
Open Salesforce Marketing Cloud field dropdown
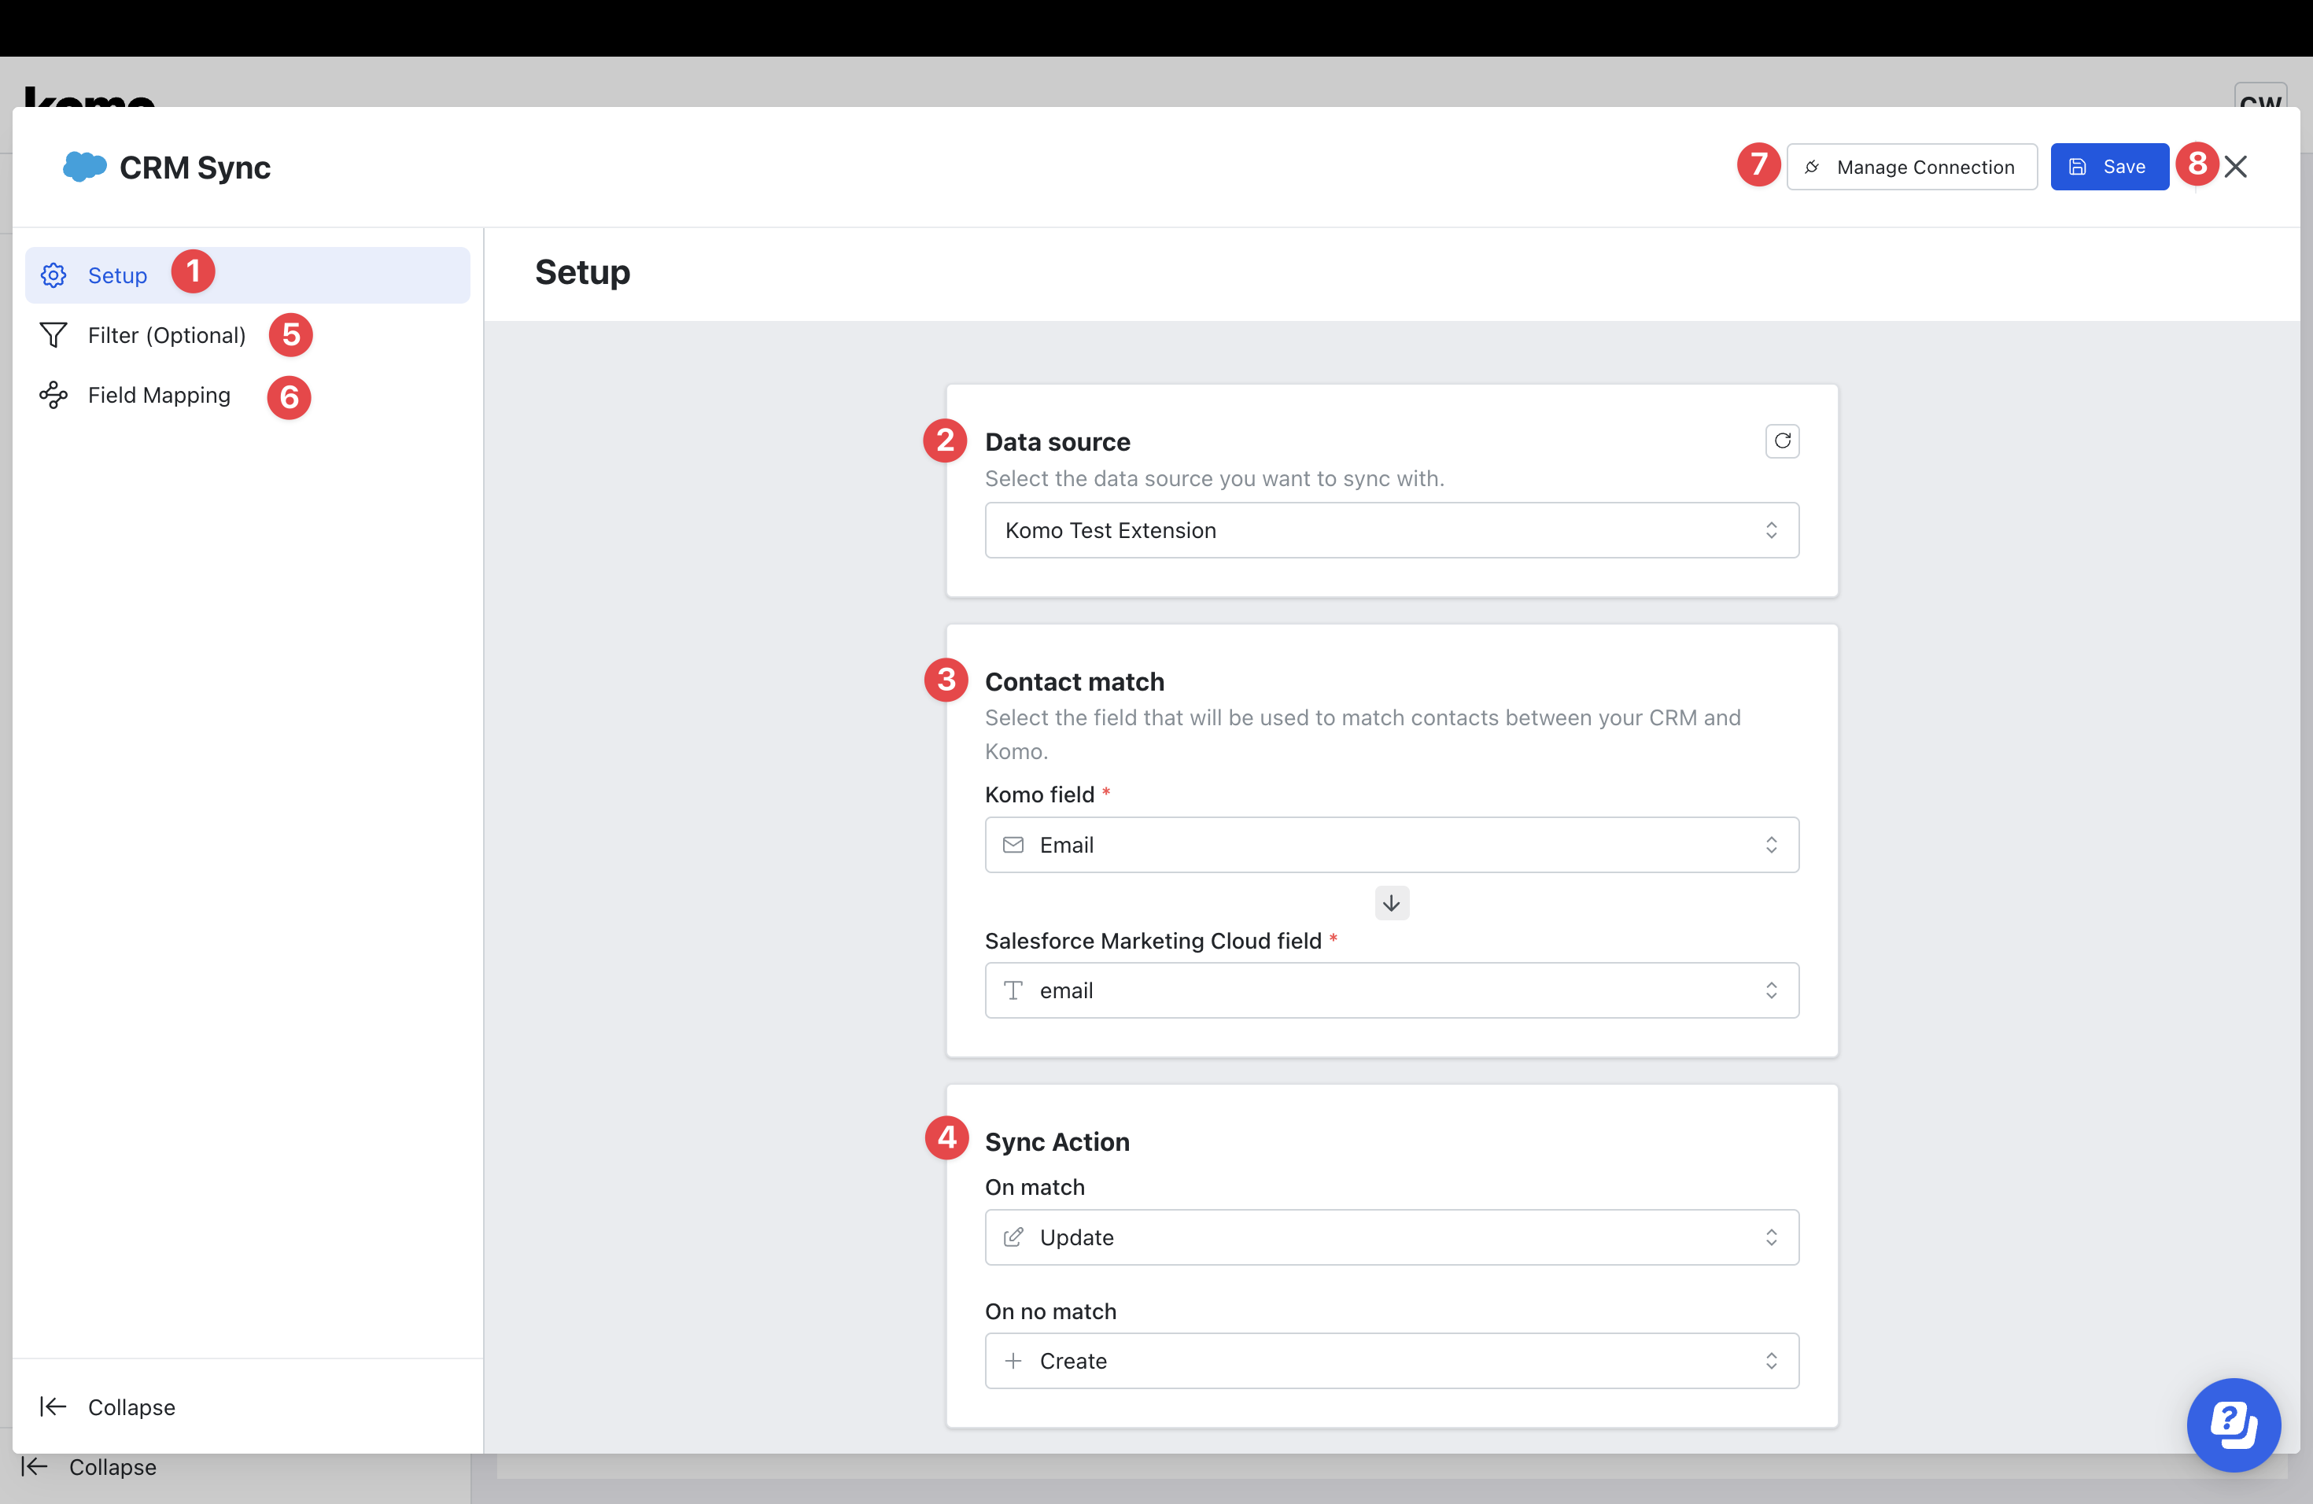pyautogui.click(x=1391, y=991)
